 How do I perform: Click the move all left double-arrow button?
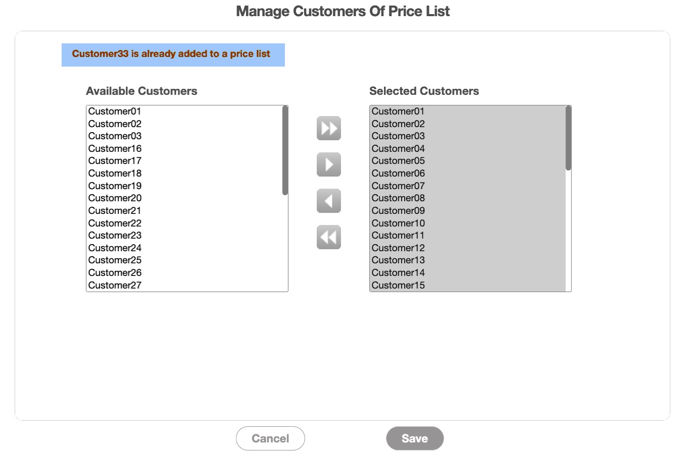point(329,237)
